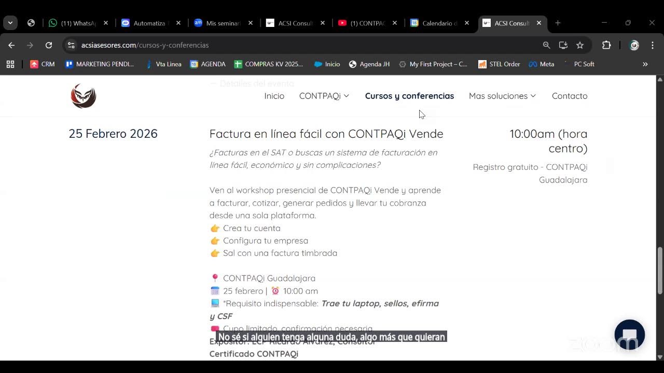
Task: Click the 10:00am (hora centro) text
Action: tap(548, 141)
